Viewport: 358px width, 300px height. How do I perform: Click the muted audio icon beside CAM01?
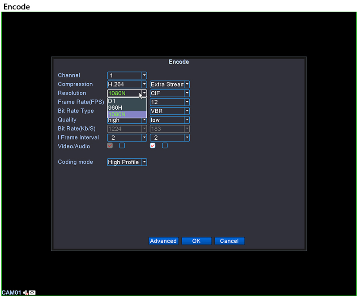26,293
